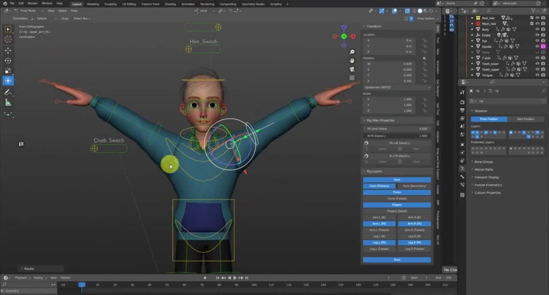Toggle Hoodie render camera icon
This screenshot has width=549, height=295.
pyautogui.click(x=543, y=47)
